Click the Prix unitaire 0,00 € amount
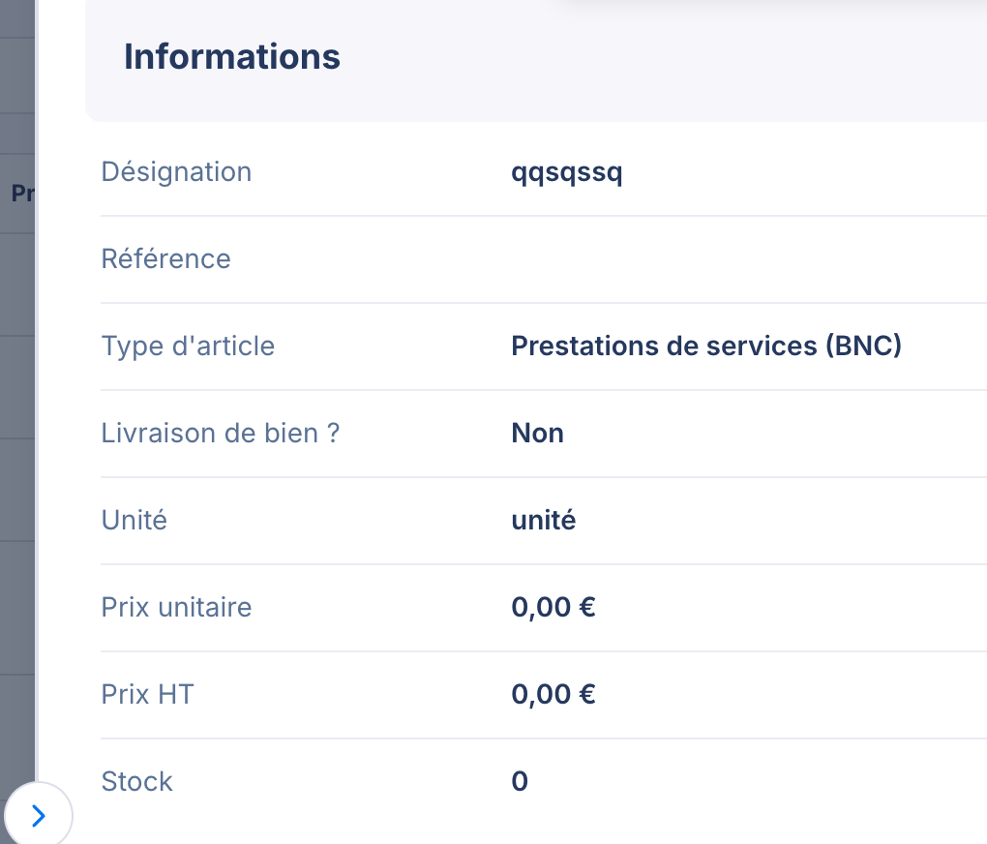This screenshot has width=987, height=844. tap(553, 607)
